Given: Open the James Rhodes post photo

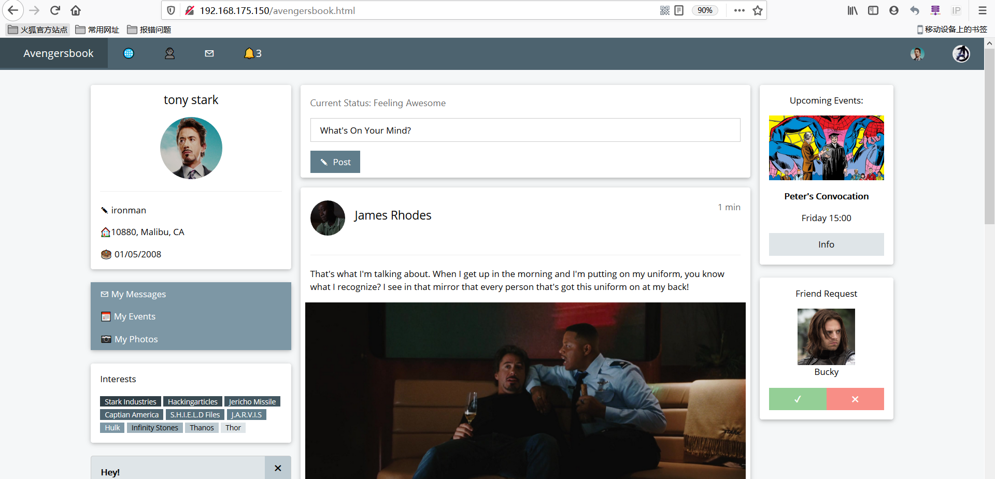Looking at the screenshot, I should tap(525, 390).
